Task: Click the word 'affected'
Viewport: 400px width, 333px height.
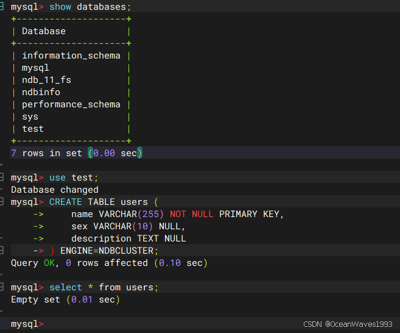Action: pos(126,263)
